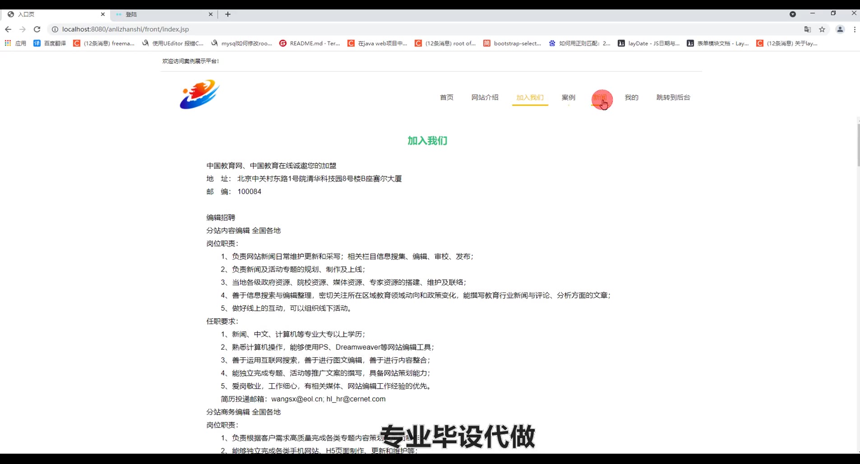Click the 任职要求: label
Viewport: 860px width, 464px height.
tap(222, 321)
